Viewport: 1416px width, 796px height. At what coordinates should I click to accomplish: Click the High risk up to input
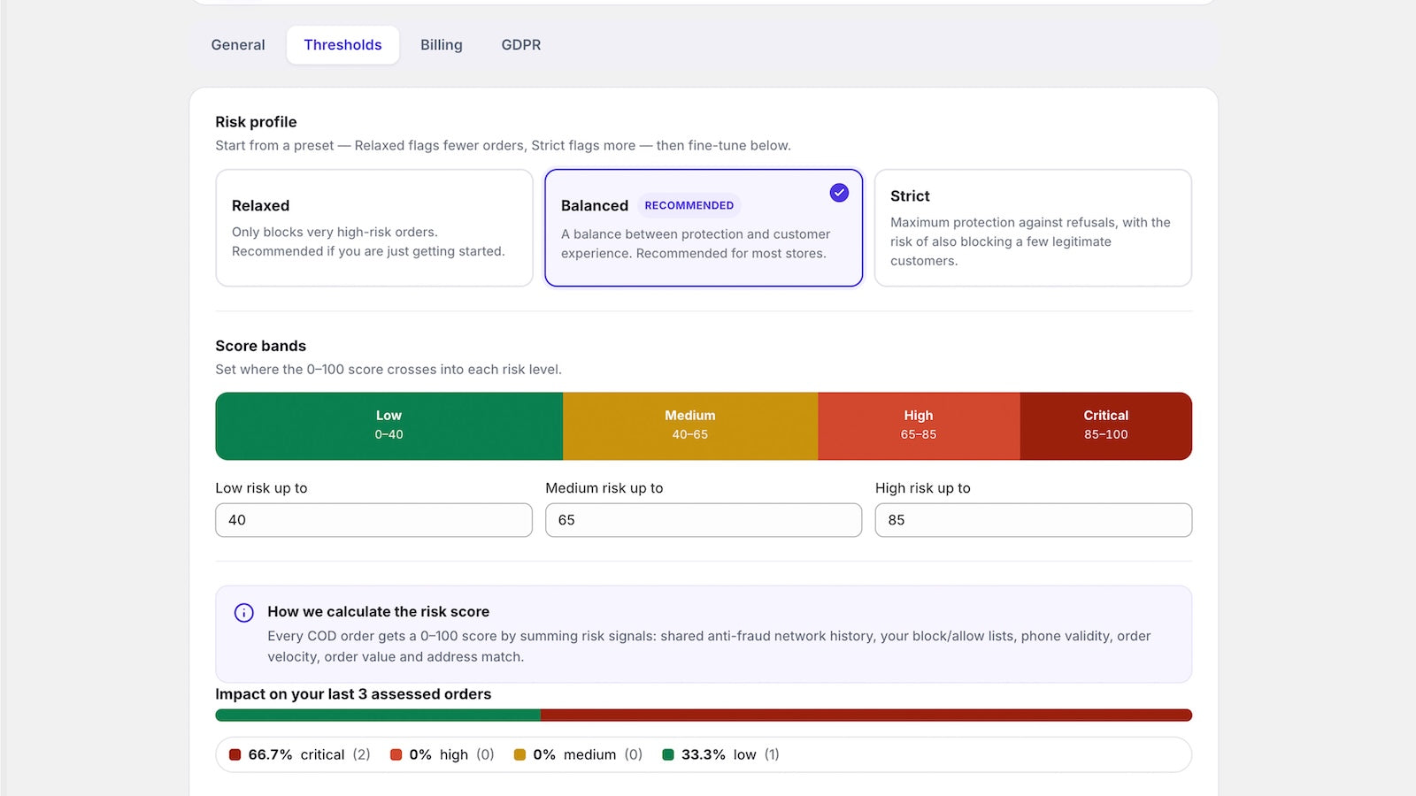1034,520
